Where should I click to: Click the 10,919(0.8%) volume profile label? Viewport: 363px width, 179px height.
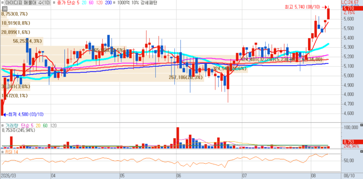pyautogui.click(x=15, y=23)
